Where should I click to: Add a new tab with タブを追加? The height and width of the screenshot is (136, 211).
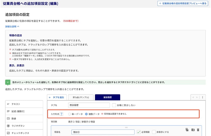coord(57,97)
